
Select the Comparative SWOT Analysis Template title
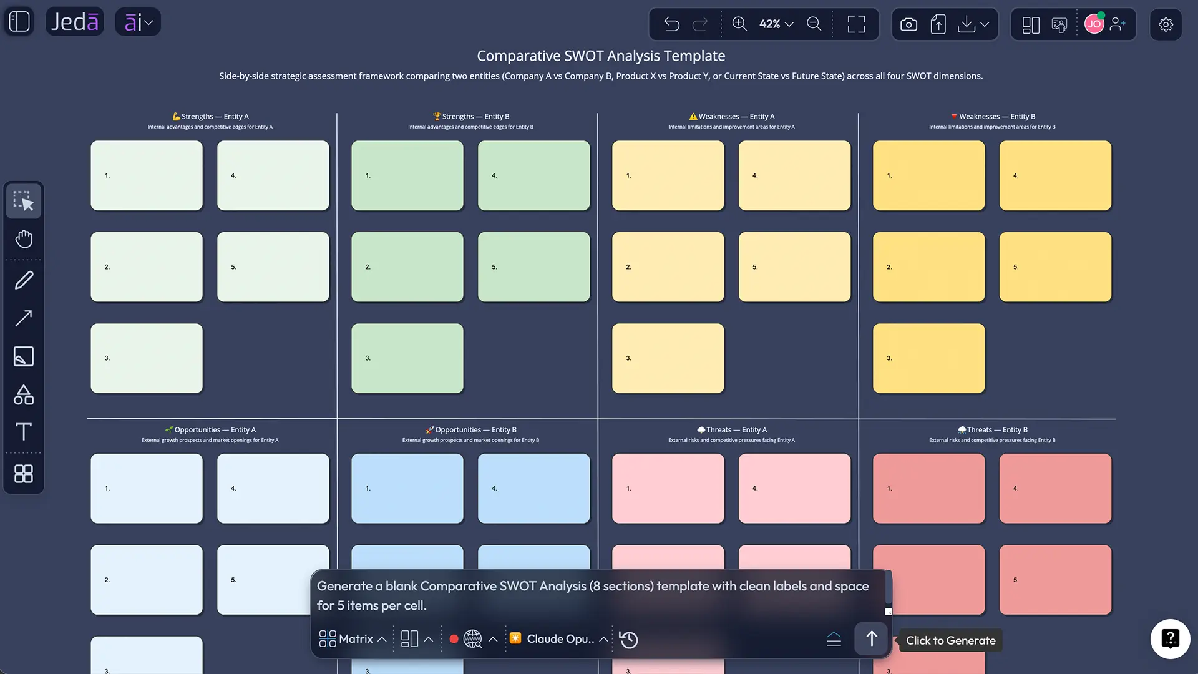(x=601, y=56)
